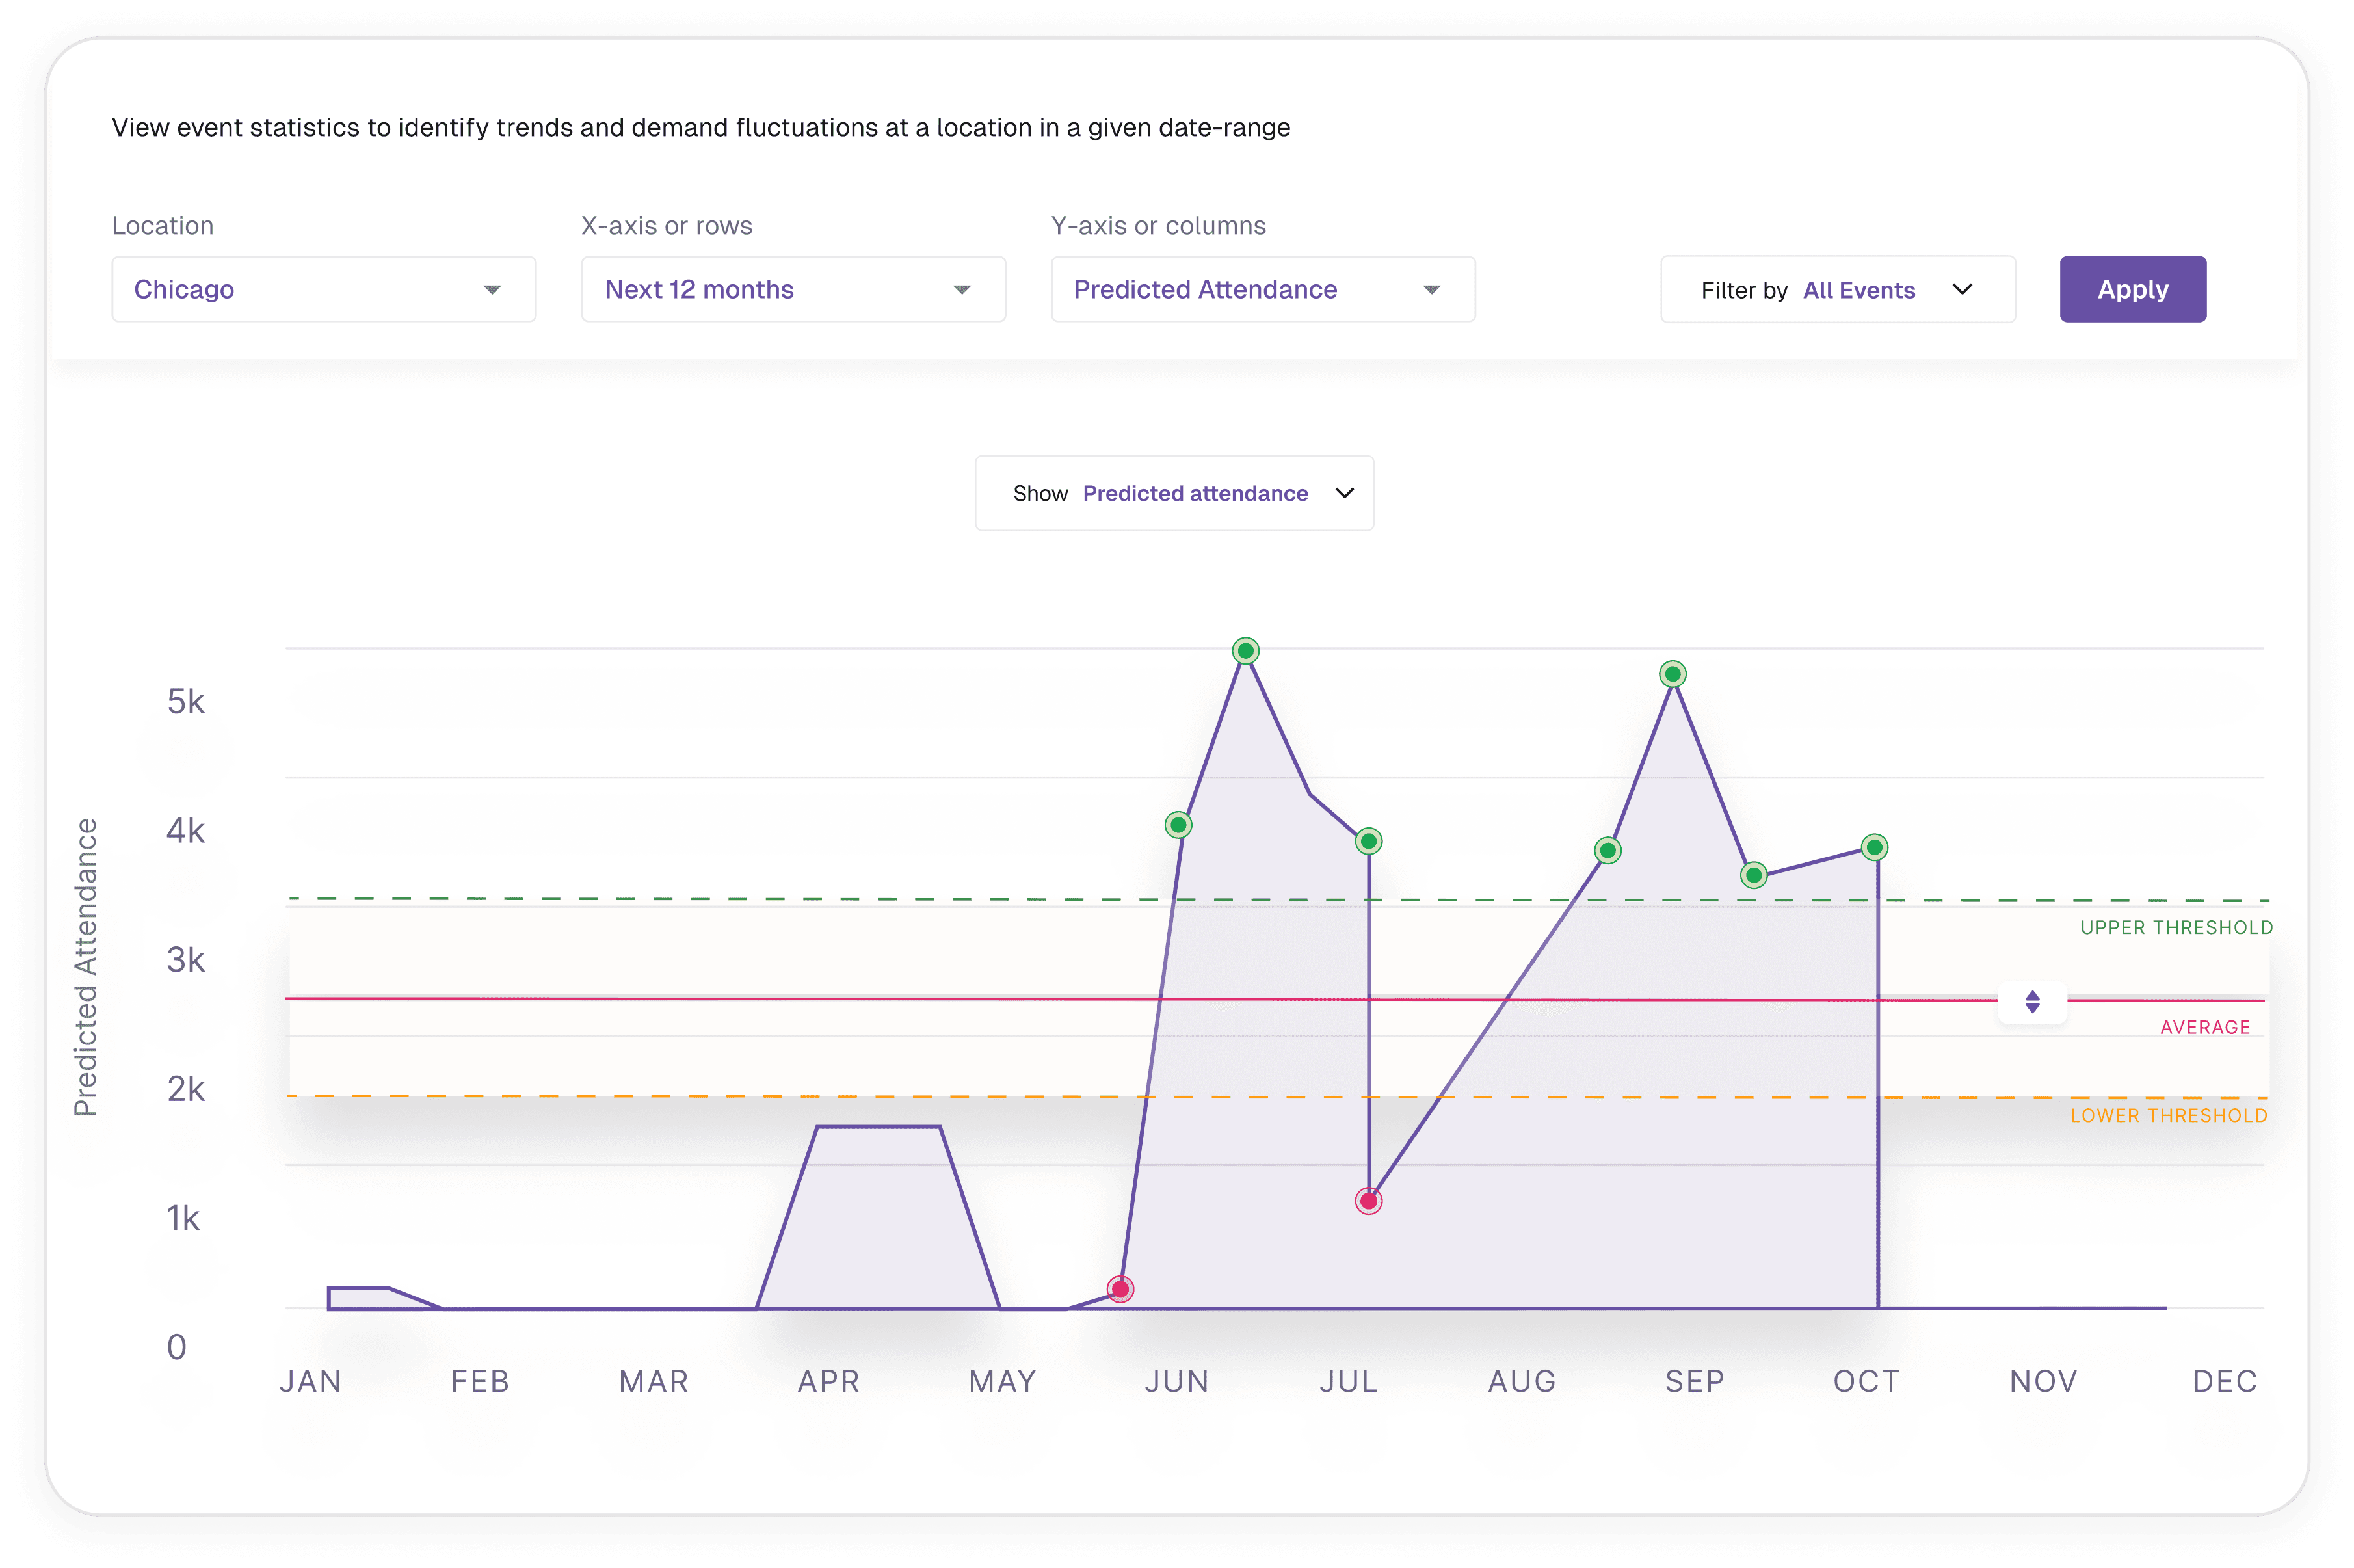Select the green marker above OCT
Image resolution: width=2354 pixels, height=1568 pixels.
coord(1874,848)
